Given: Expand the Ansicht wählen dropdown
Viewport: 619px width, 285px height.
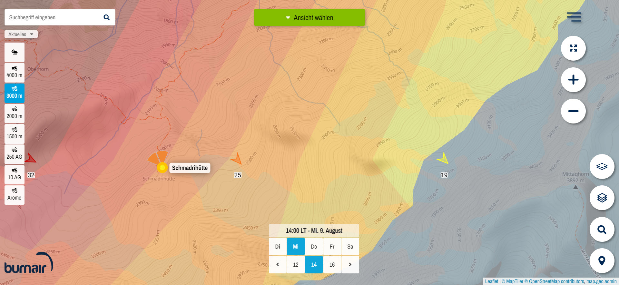Looking at the screenshot, I should [309, 18].
